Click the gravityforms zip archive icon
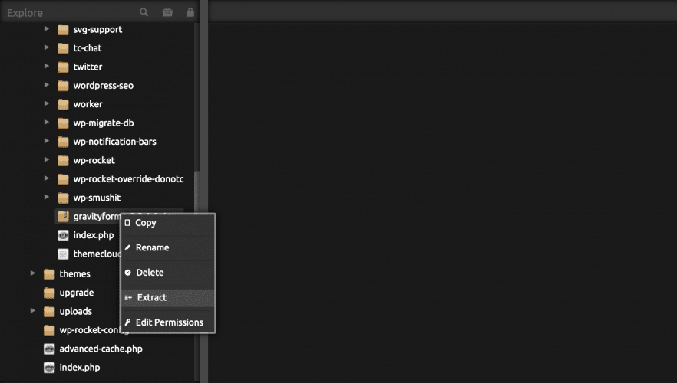Image resolution: width=677 pixels, height=383 pixels. tap(64, 217)
